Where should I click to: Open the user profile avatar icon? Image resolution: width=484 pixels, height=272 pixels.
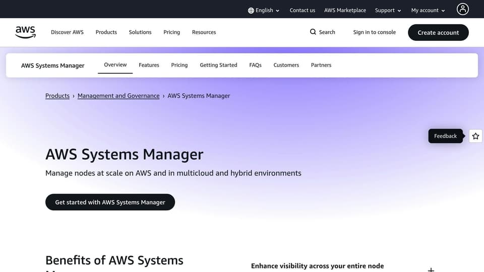click(462, 9)
